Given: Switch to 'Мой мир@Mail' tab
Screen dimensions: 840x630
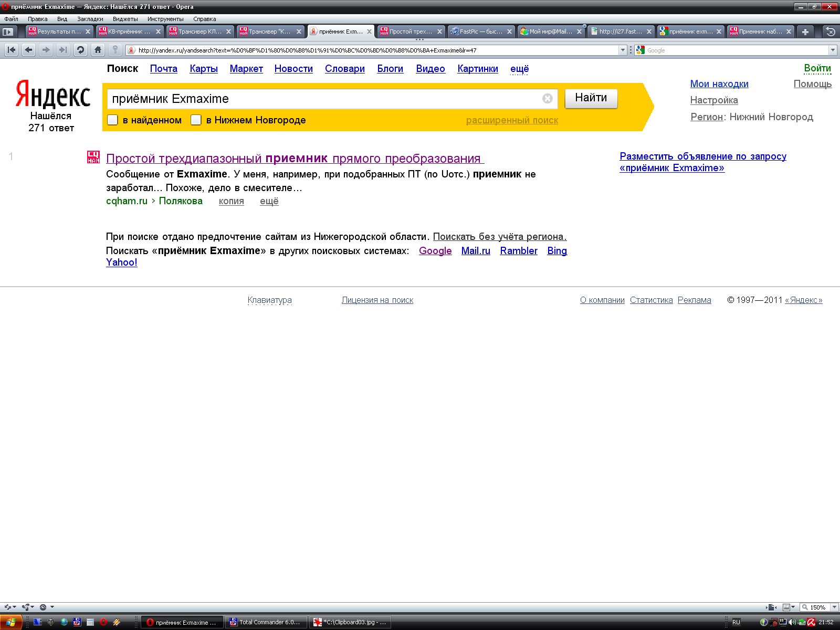Looking at the screenshot, I should click(x=551, y=31).
